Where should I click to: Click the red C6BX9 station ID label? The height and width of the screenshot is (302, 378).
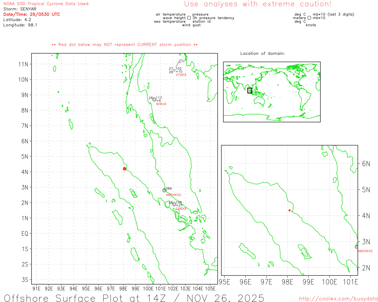pyautogui.click(x=181, y=209)
